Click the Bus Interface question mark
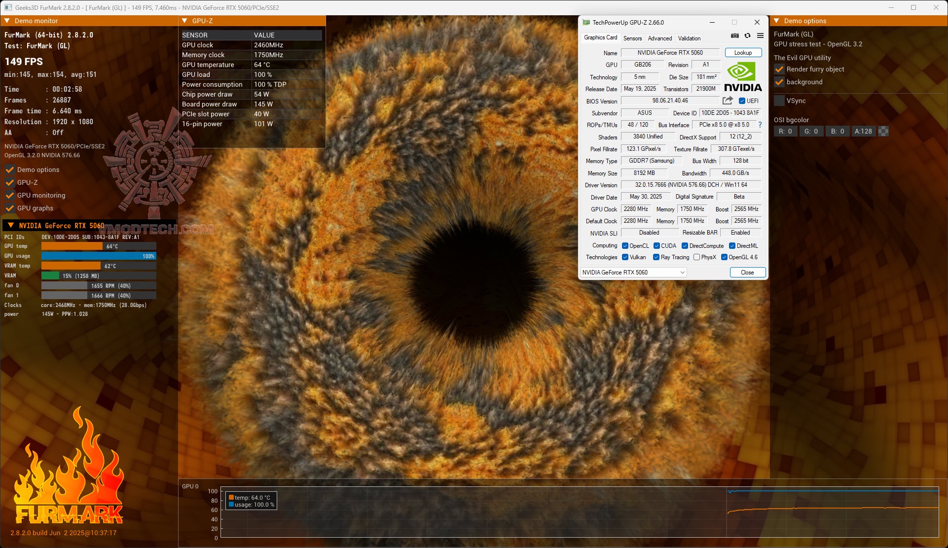Image resolution: width=948 pixels, height=548 pixels. (760, 125)
